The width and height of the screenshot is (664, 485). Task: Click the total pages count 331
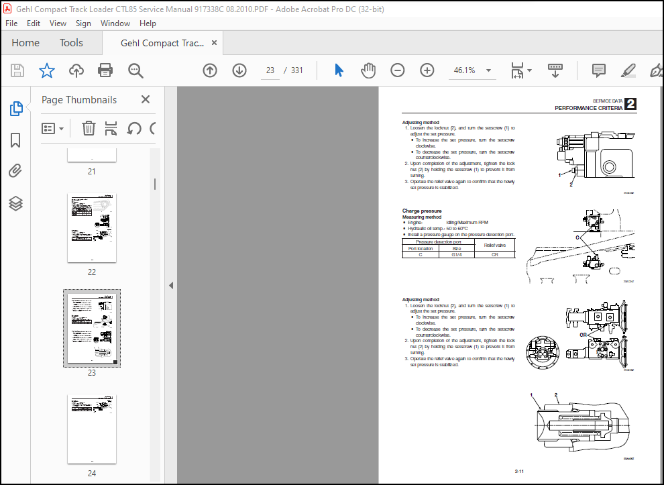point(297,70)
